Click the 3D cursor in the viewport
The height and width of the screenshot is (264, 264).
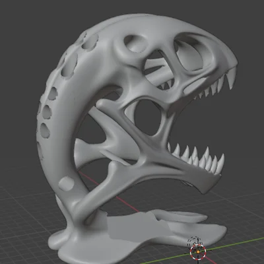pyautogui.click(x=198, y=251)
